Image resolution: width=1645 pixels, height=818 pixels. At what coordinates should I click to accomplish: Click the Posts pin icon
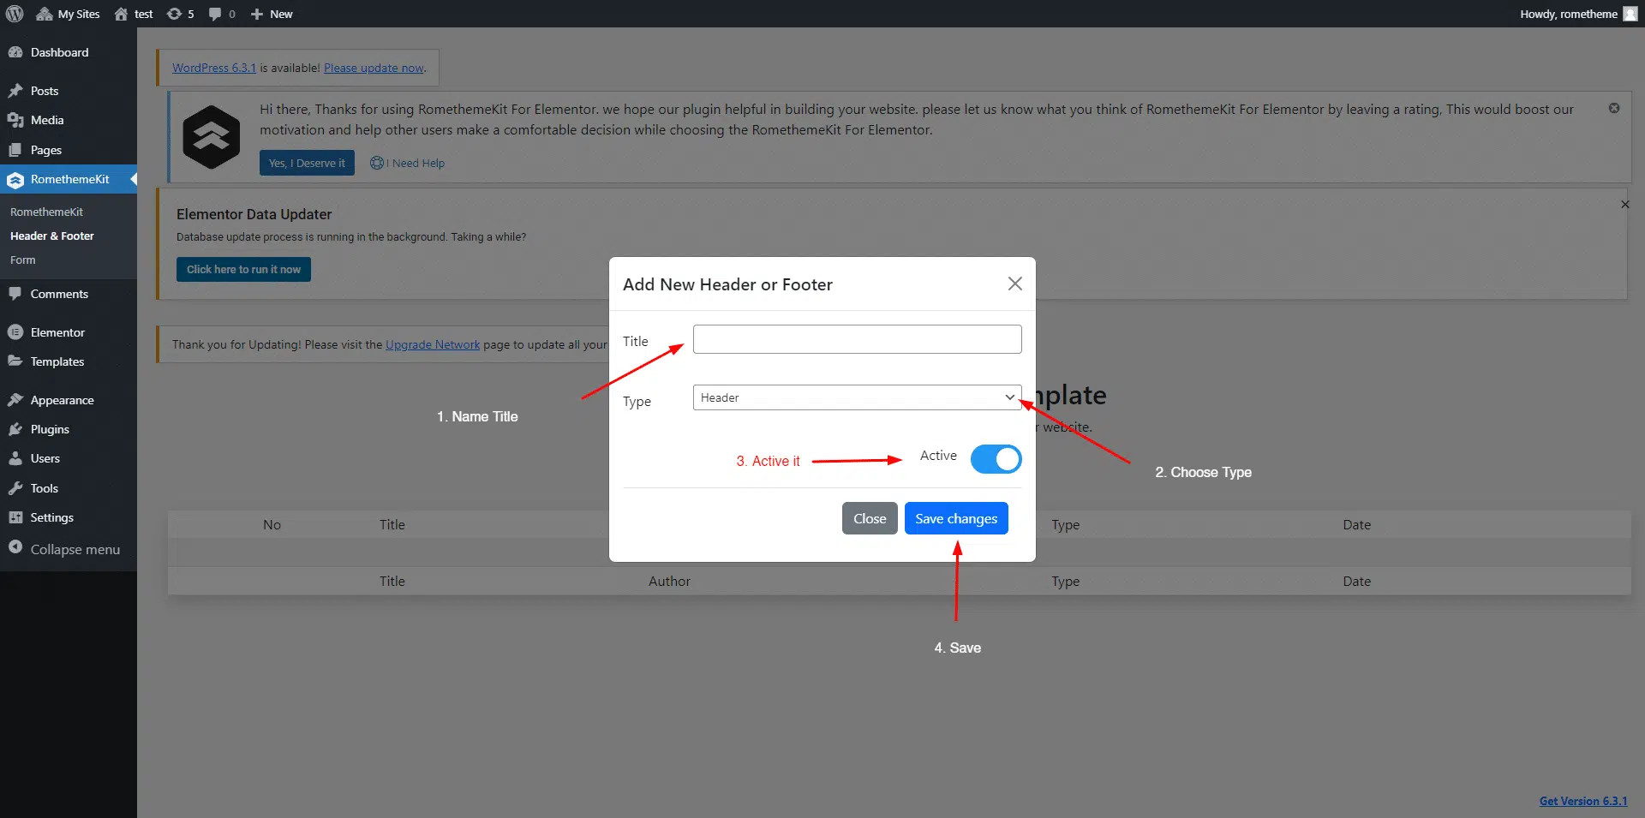15,91
